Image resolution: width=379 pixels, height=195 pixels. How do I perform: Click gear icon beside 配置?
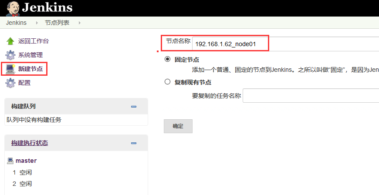point(10,83)
